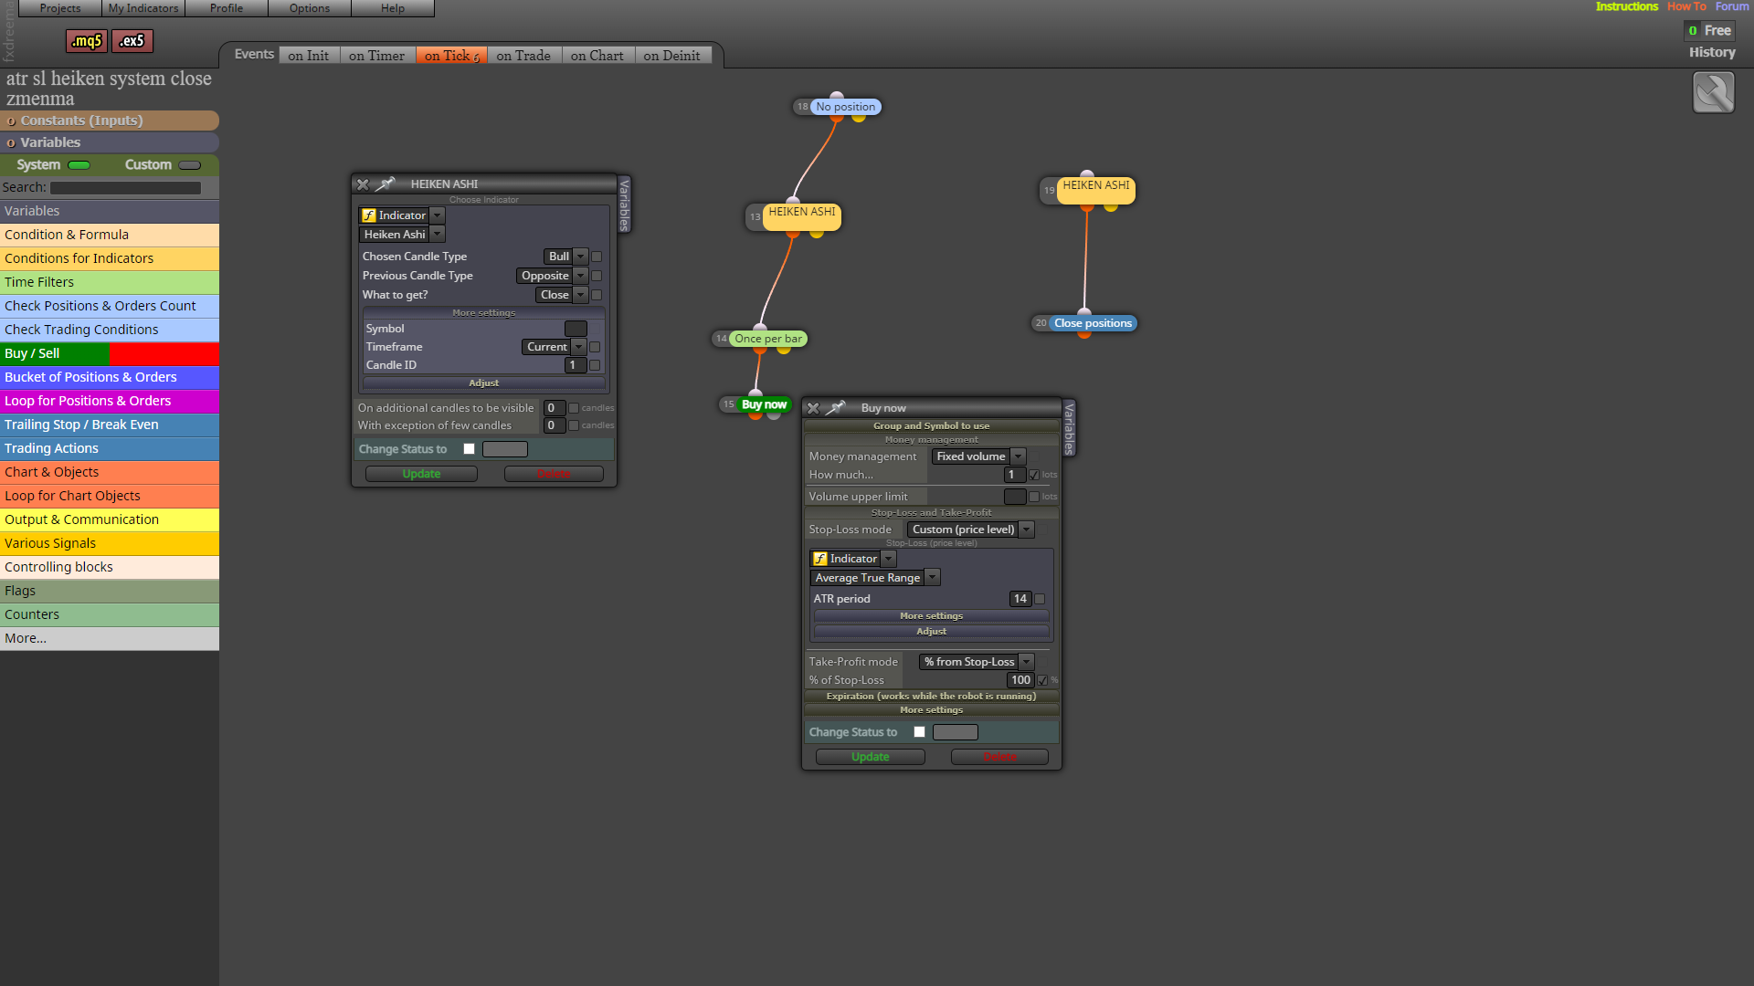The height and width of the screenshot is (986, 1754).
Task: Click Delete in Buy now panel
Action: pyautogui.click(x=999, y=757)
